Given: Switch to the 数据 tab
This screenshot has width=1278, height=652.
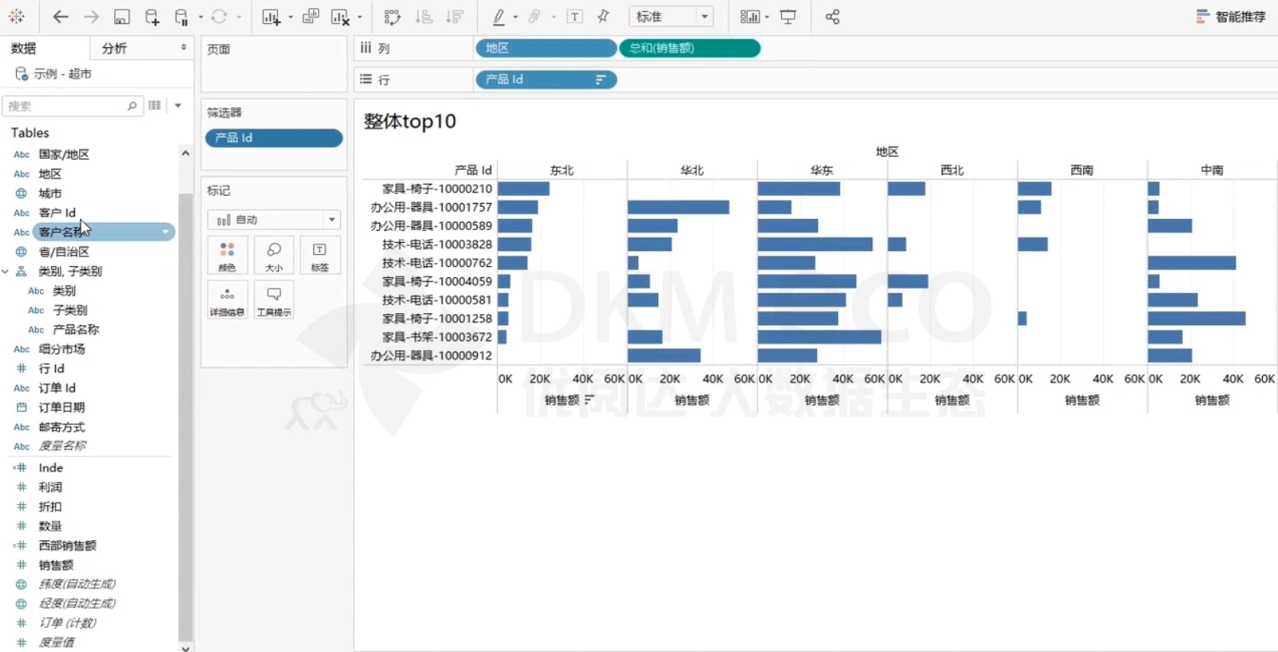Looking at the screenshot, I should (x=24, y=49).
